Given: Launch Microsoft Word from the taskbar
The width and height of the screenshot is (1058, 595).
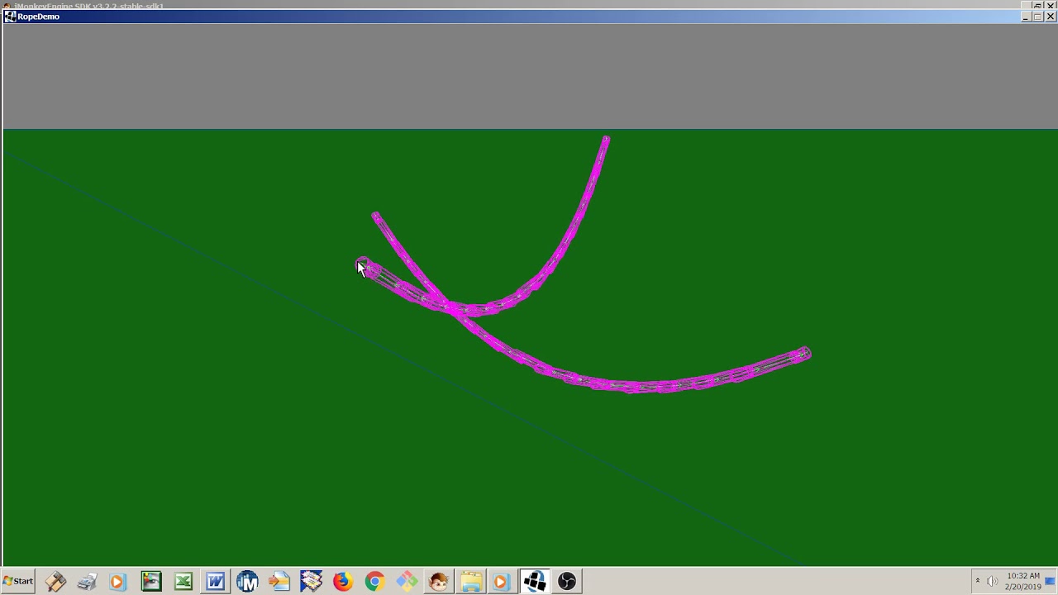Looking at the screenshot, I should (215, 582).
